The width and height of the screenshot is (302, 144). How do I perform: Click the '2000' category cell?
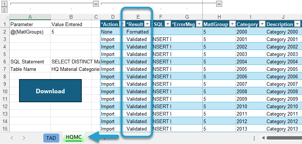coord(250,32)
